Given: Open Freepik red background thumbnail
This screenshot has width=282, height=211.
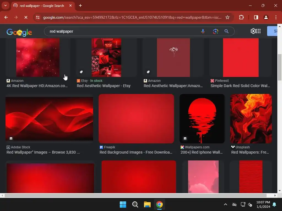Looking at the screenshot, I should coord(136,119).
